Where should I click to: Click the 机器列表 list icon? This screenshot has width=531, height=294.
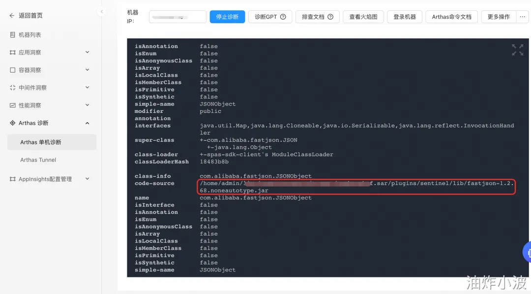click(12, 35)
